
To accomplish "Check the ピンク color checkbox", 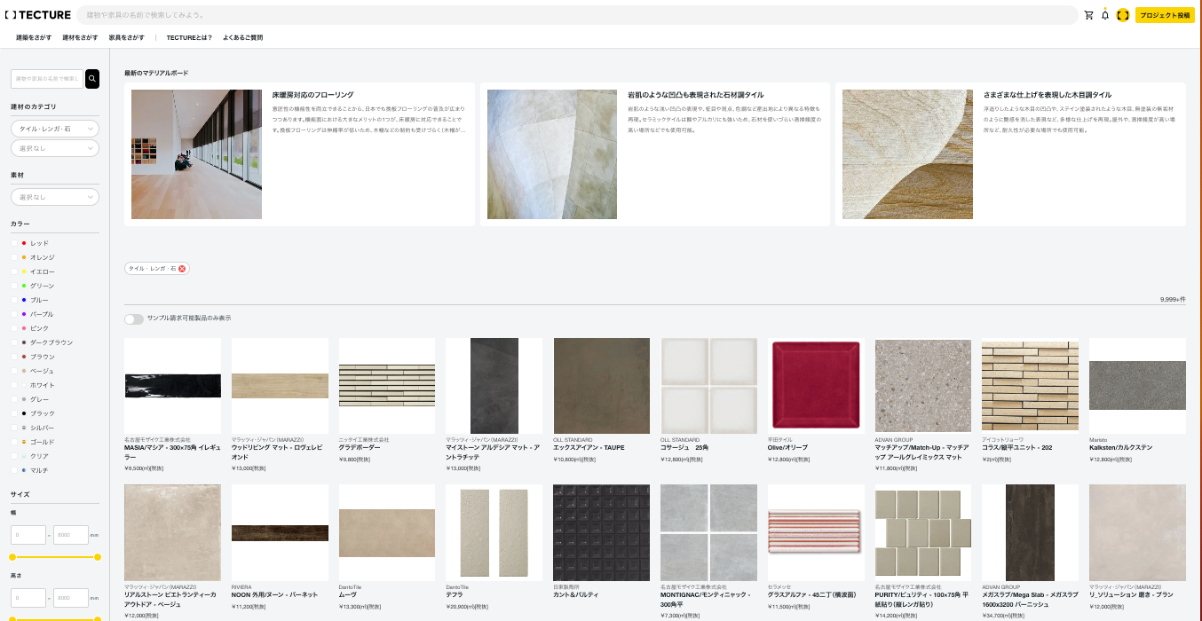I will point(13,328).
